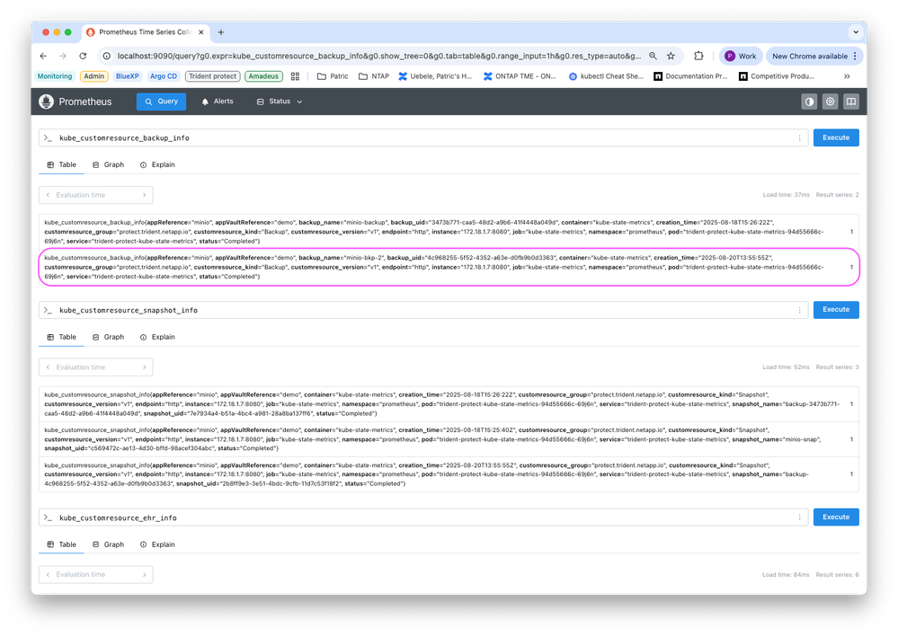Open the NTAP bookmarks folder

tap(373, 76)
